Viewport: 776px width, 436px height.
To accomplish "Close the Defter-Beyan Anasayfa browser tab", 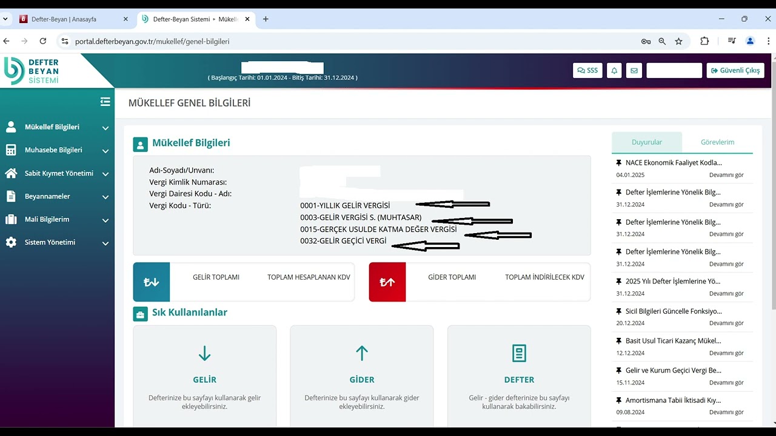I will [125, 19].
